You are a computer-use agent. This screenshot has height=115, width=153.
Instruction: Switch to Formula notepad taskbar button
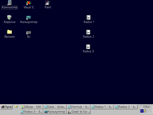[79, 107]
